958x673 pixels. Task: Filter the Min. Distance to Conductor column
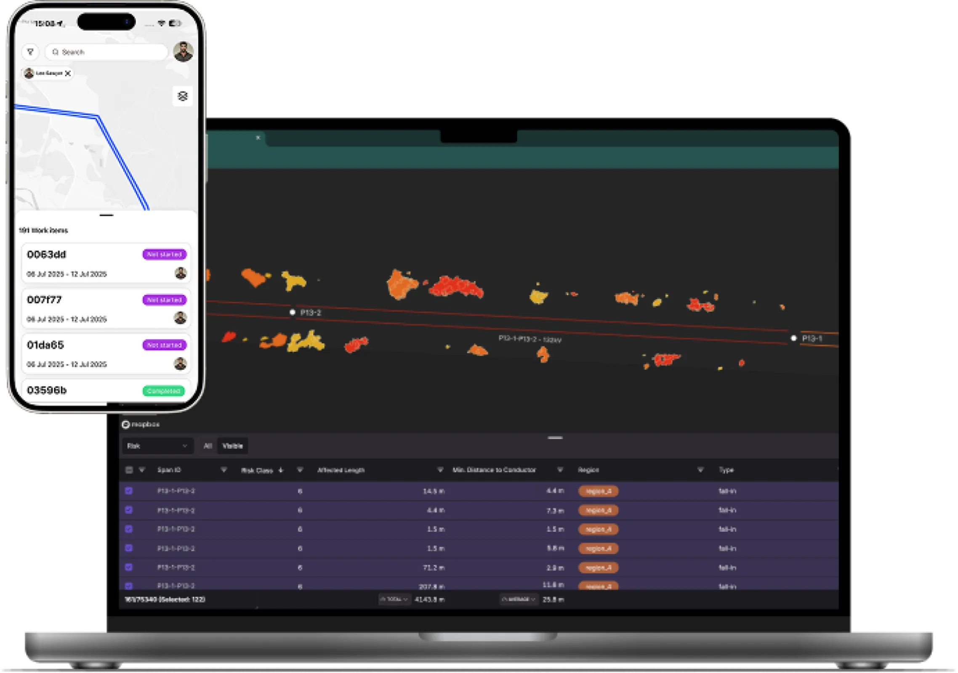[x=560, y=470]
